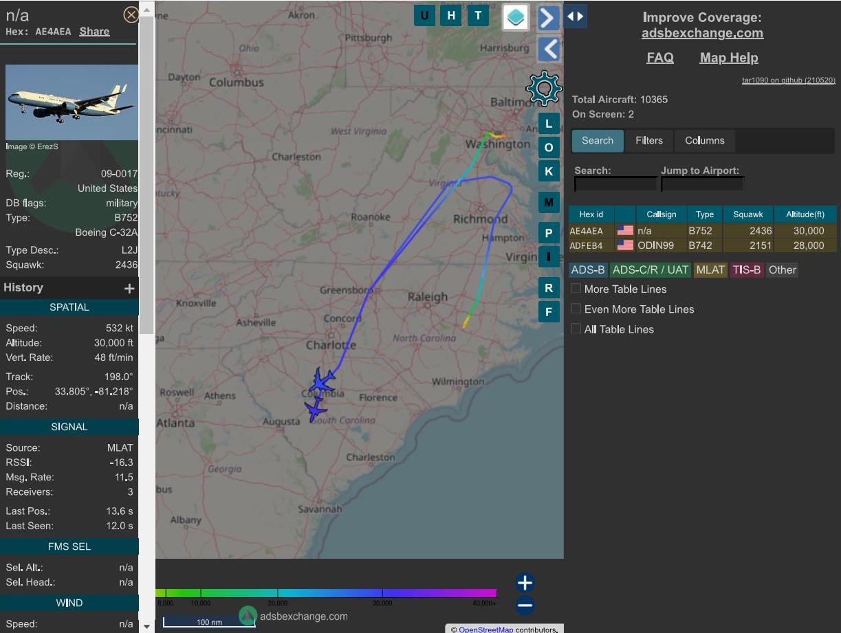The image size is (841, 633).
Task: Sort table by Type column
Action: tap(705, 214)
